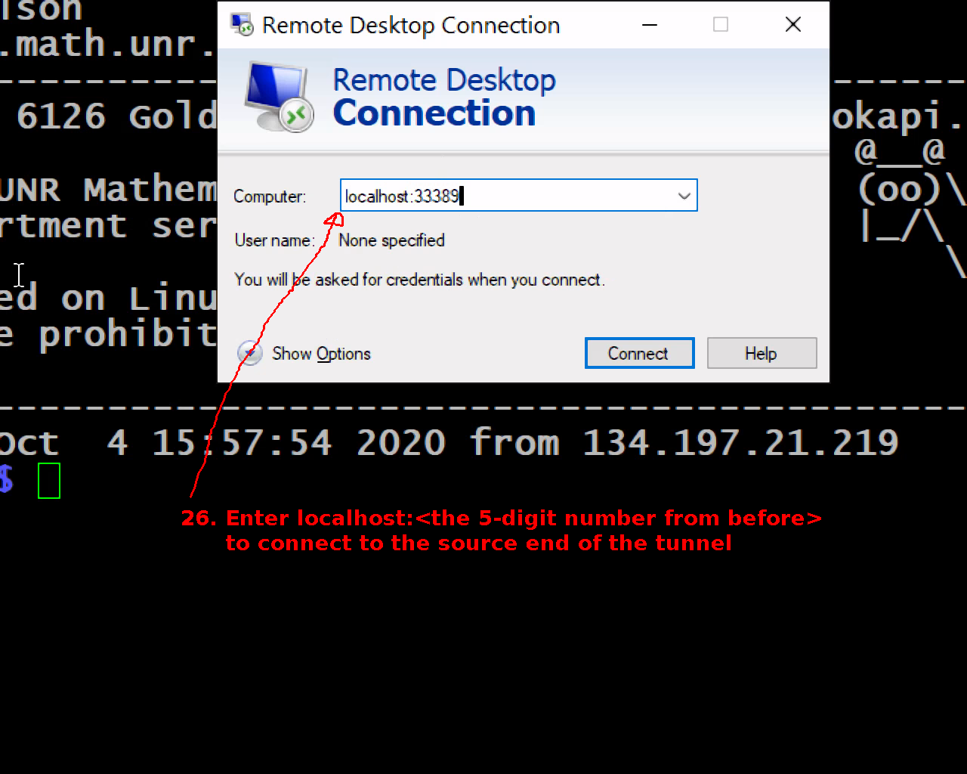Viewport: 967px width, 774px height.
Task: Click 'UNR Mathem' text in terminal
Action: tap(108, 189)
